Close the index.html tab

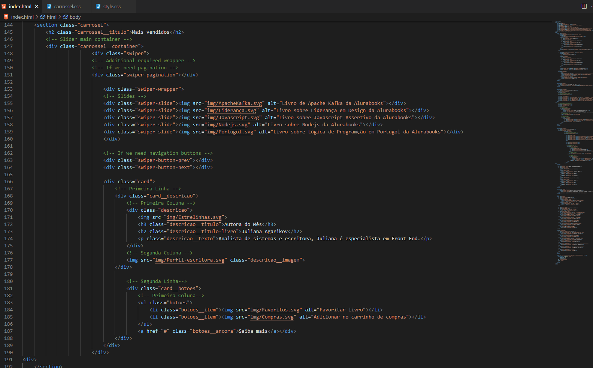37,6
